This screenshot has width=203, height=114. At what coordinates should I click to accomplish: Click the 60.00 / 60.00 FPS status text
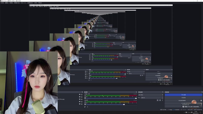198,110
